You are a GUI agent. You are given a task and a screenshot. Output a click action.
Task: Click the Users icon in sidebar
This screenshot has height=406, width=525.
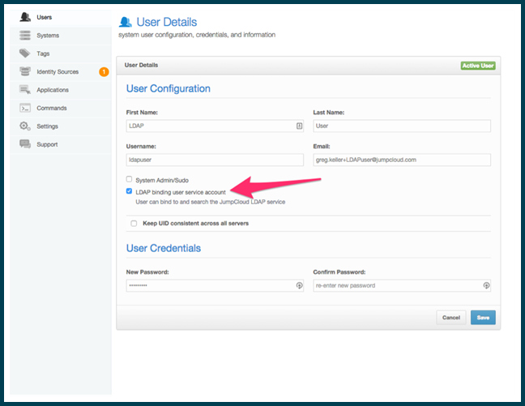tap(25, 17)
